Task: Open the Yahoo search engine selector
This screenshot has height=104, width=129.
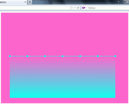Action: point(84,8)
